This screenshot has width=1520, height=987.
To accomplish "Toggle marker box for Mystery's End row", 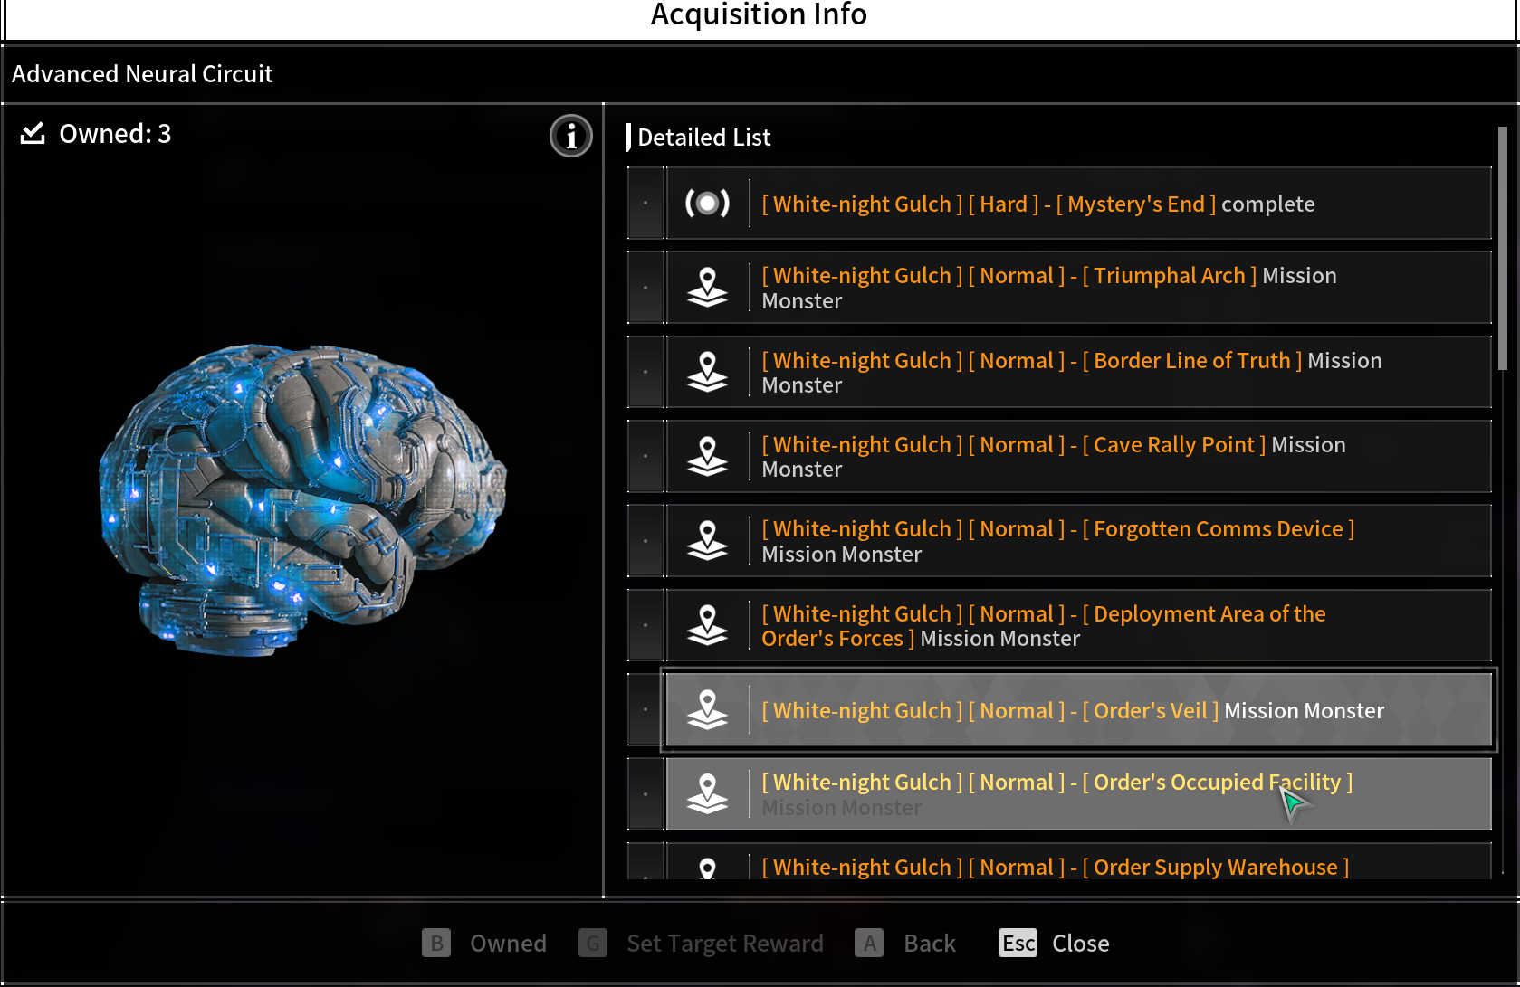I will (x=645, y=203).
